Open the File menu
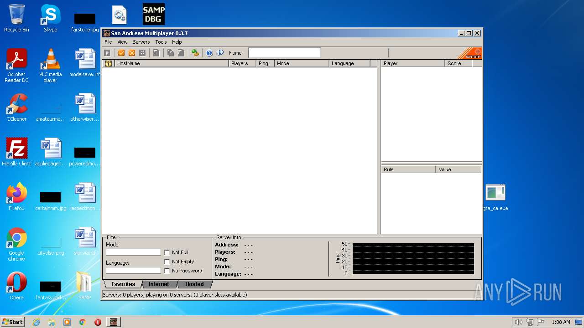 pyautogui.click(x=108, y=42)
